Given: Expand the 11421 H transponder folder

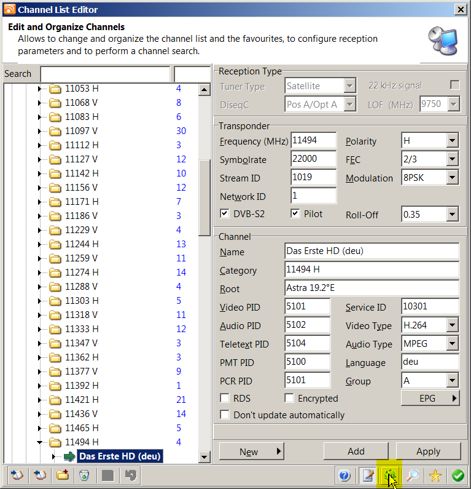Looking at the screenshot, I should (x=40, y=400).
